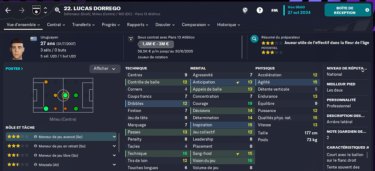This screenshot has height=171, width=375.
Task: Click info icon next to Mezzala (At)
Action: [x=35, y=164]
